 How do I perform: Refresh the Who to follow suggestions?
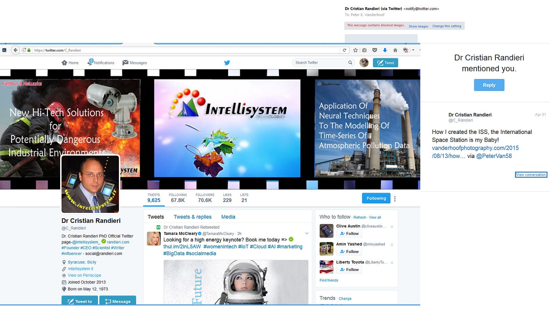point(360,217)
